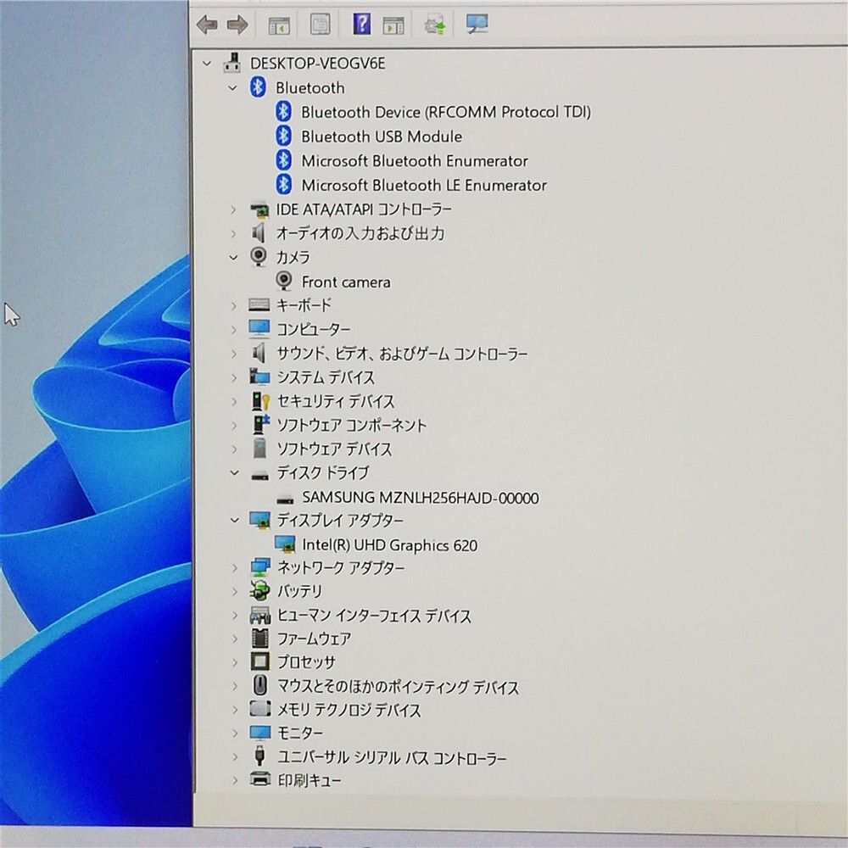The image size is (848, 848).
Task: Click the バッテリ battery icon
Action: (x=259, y=590)
